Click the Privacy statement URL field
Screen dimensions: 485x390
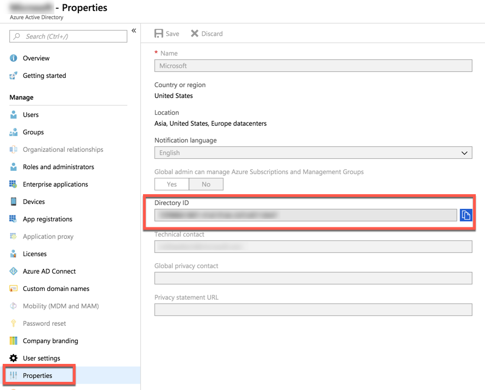(313, 310)
